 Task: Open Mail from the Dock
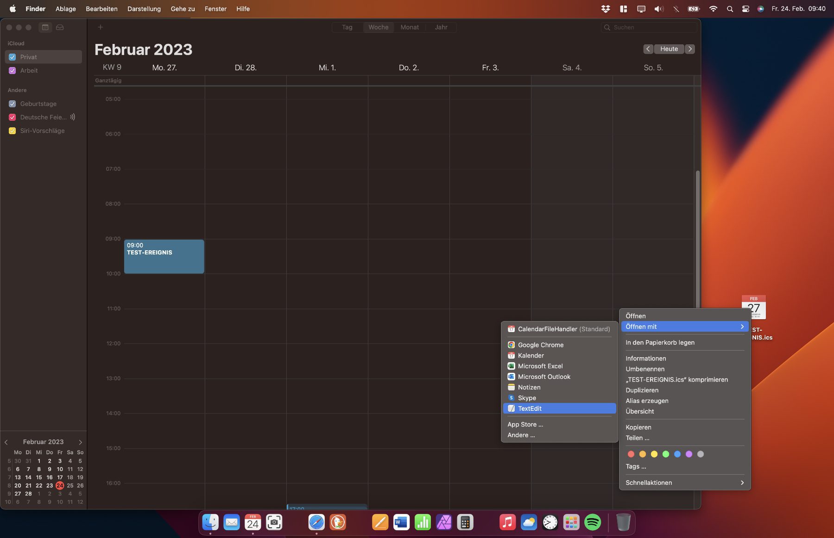point(232,523)
